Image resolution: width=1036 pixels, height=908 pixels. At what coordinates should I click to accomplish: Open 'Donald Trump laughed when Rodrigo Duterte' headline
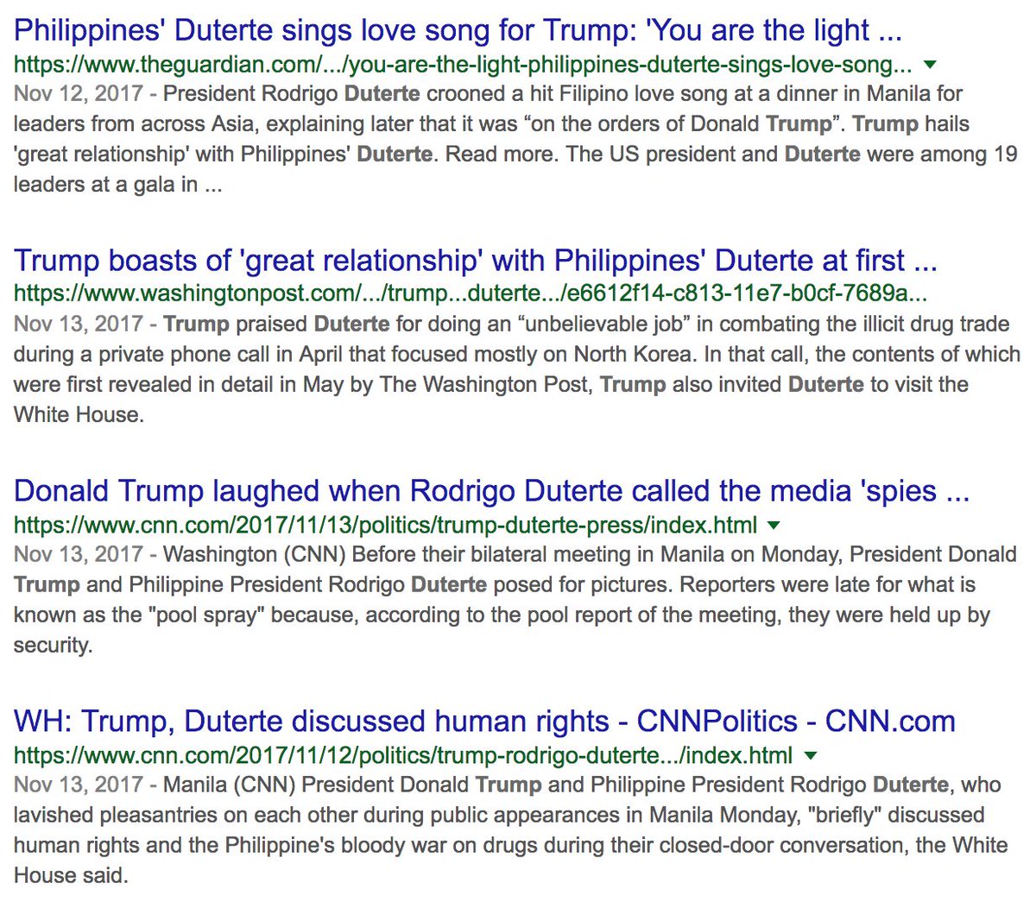[492, 491]
